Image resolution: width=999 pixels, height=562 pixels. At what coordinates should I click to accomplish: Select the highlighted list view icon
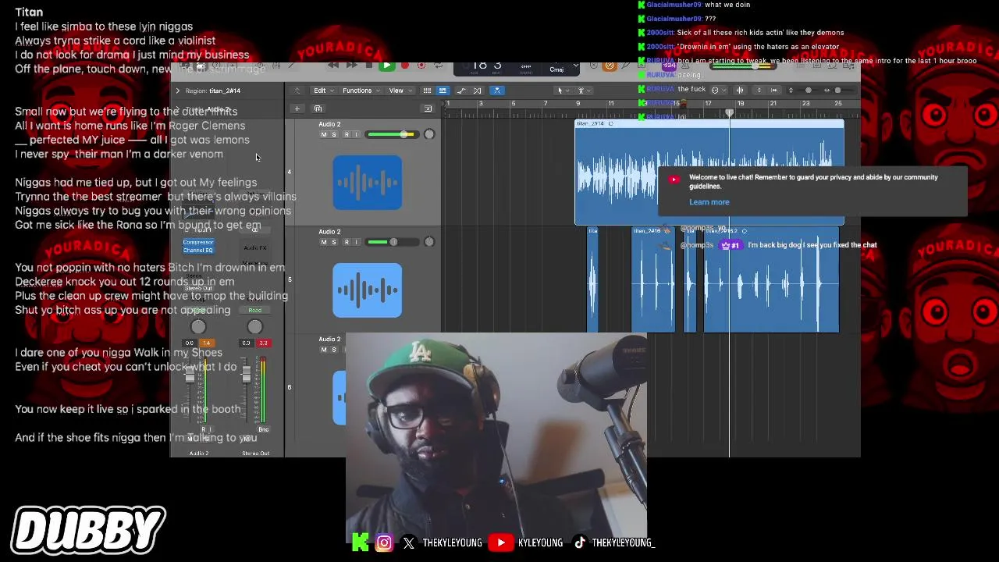coord(443,91)
